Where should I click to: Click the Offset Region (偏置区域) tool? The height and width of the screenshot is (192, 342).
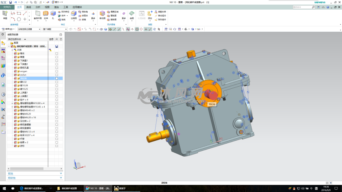click(113, 12)
